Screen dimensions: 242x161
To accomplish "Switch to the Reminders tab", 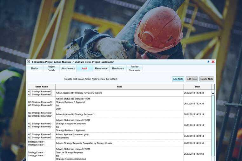I will (118, 68).
